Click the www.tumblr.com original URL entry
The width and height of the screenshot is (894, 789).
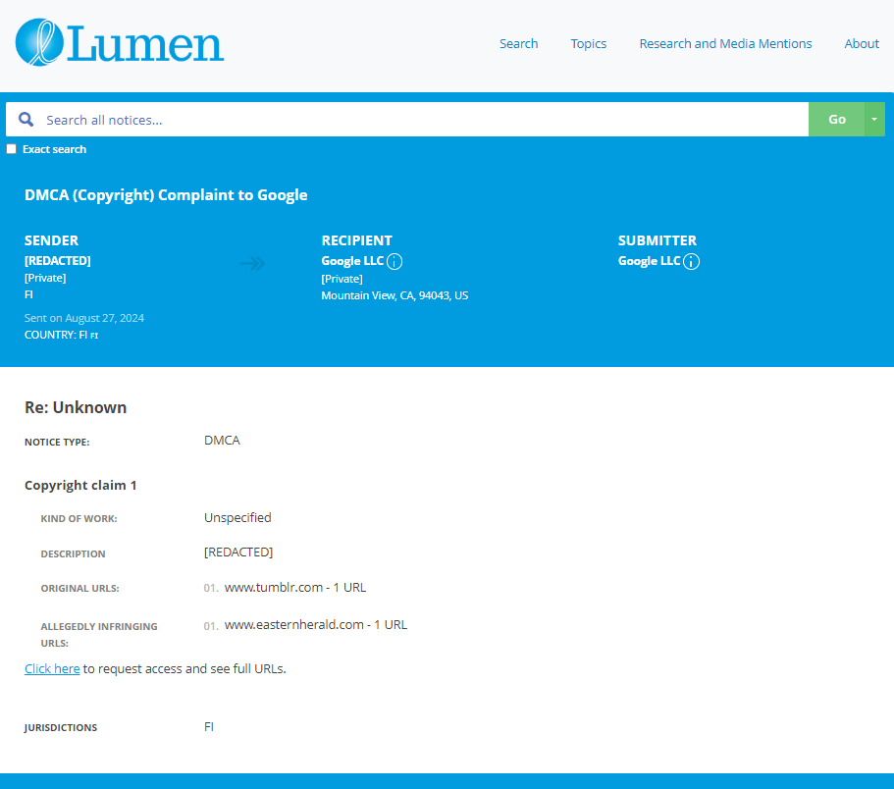coord(294,587)
